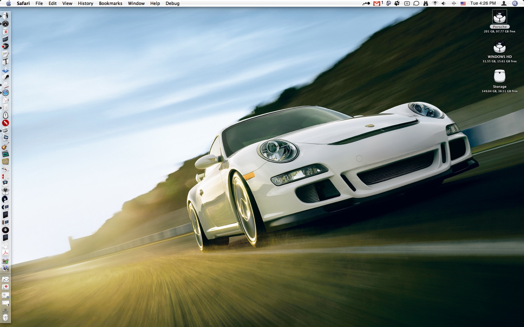This screenshot has width=524, height=327.
Task: Open the View menu
Action: 67,3
